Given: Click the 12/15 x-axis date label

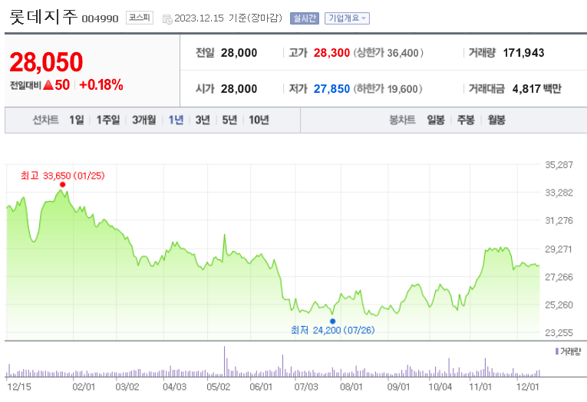Looking at the screenshot, I should tap(19, 387).
